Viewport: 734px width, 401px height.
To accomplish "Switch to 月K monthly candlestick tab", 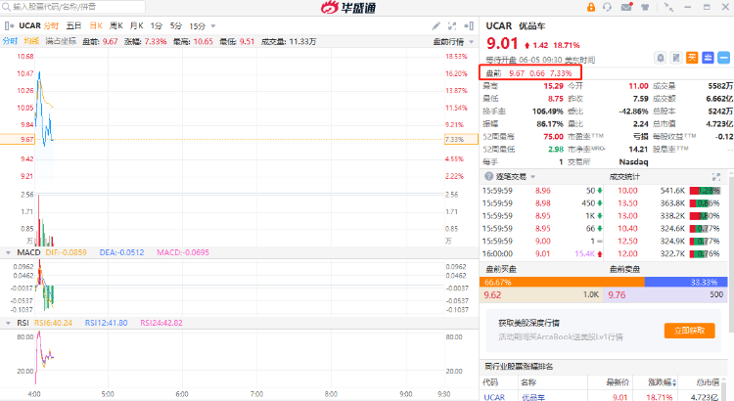I will pyautogui.click(x=136, y=25).
